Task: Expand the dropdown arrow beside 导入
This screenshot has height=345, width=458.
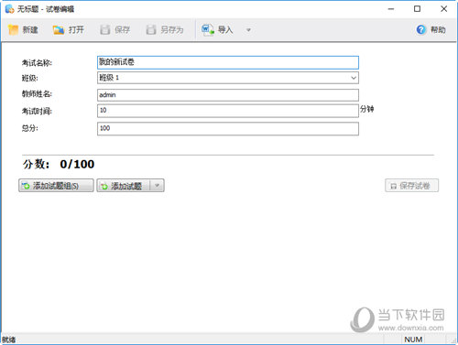Action: click(248, 30)
